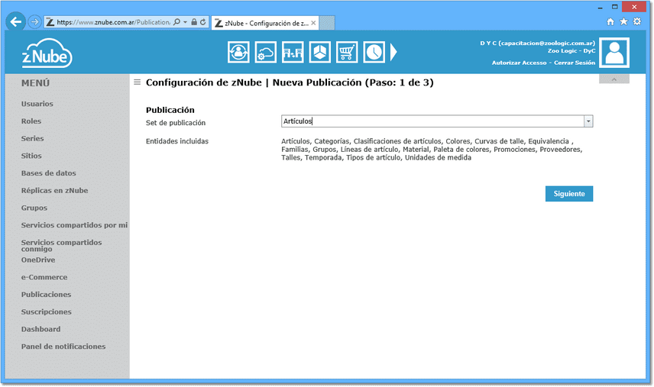
Task: Open e-Commerce menu item
Action: click(44, 277)
